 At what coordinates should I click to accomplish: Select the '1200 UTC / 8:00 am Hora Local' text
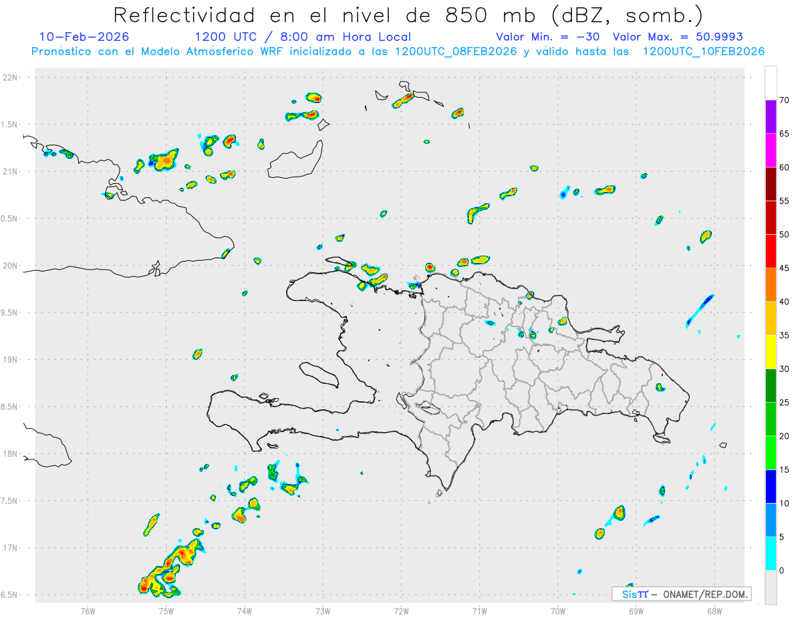pyautogui.click(x=303, y=37)
